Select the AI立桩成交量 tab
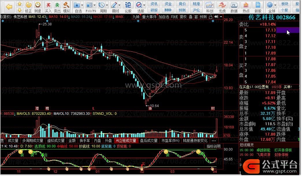Image resolution: width=302 pixels, height=176 pixels. [x=126, y=141]
